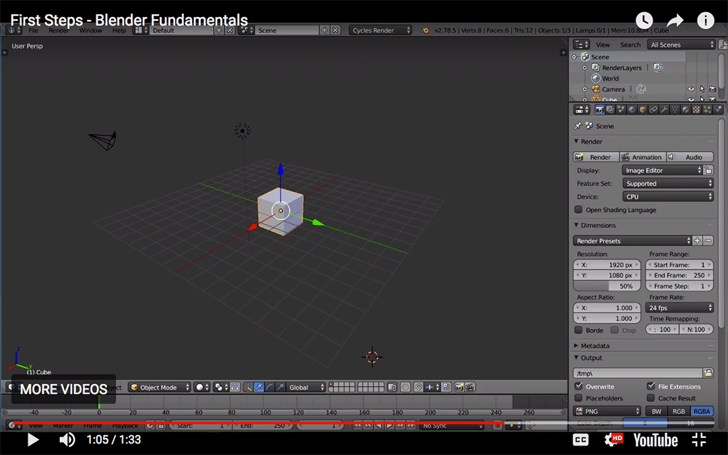
Task: Click the MORE VIDEOS overlay button
Action: pos(63,389)
